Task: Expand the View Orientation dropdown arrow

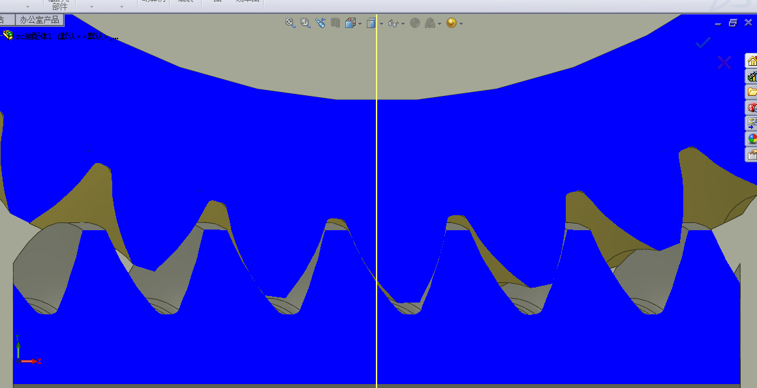Action: pyautogui.click(x=360, y=23)
